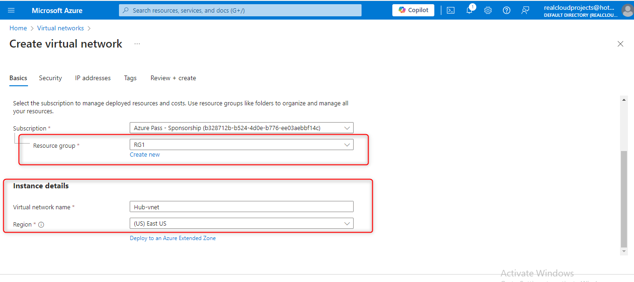The height and width of the screenshot is (282, 634).
Task: Open the Review + create tab
Action: [x=173, y=78]
